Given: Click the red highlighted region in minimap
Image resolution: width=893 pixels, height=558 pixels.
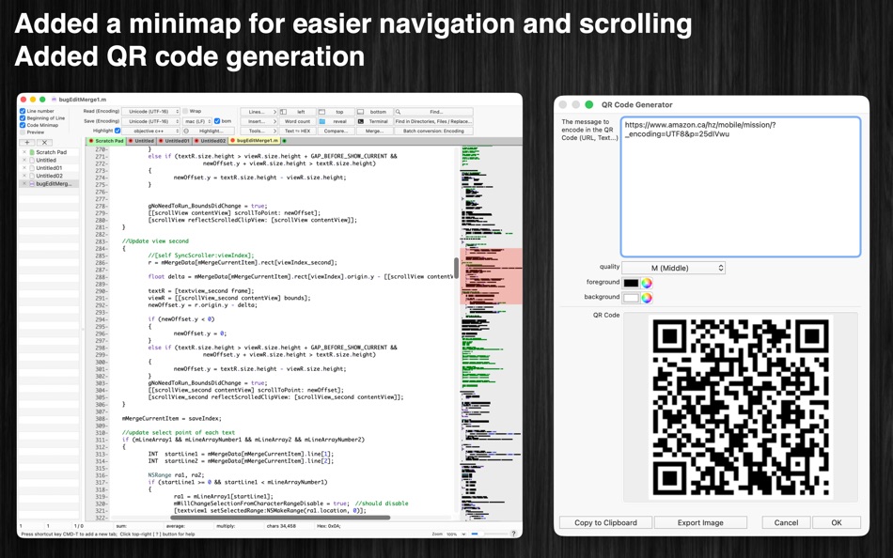Looking at the screenshot, I should point(491,276).
